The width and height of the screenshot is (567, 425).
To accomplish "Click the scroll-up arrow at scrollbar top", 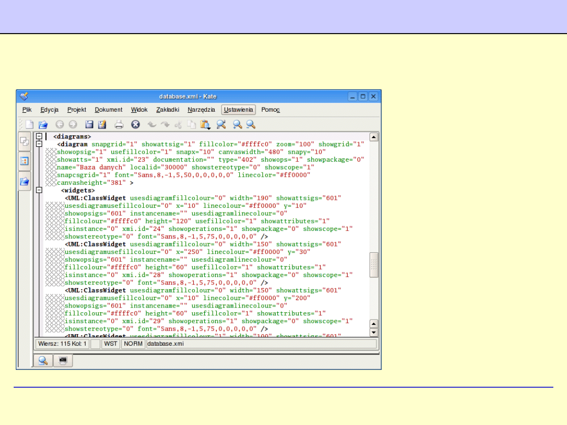I will pos(374,137).
